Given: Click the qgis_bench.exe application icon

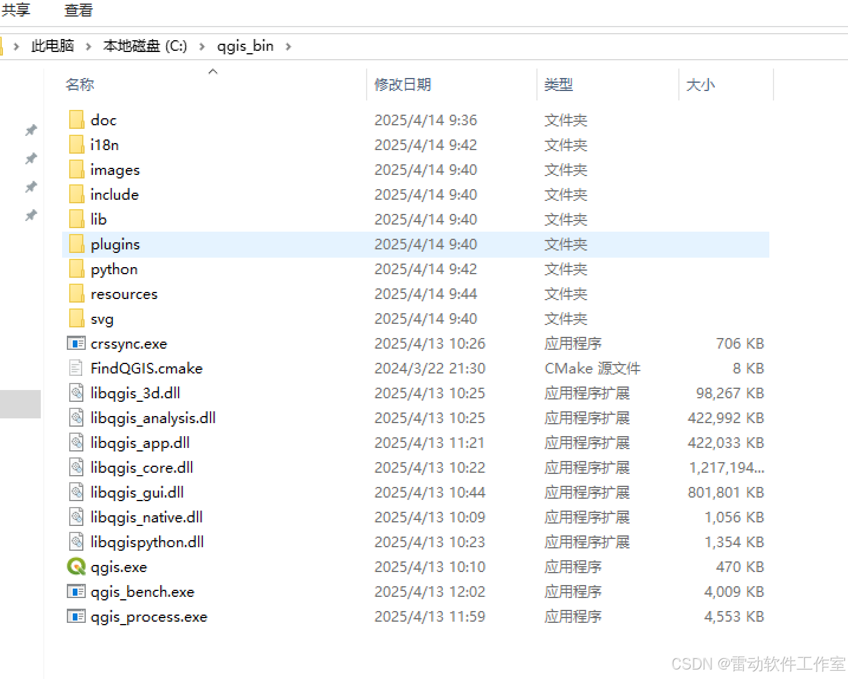Looking at the screenshot, I should click(x=76, y=591).
